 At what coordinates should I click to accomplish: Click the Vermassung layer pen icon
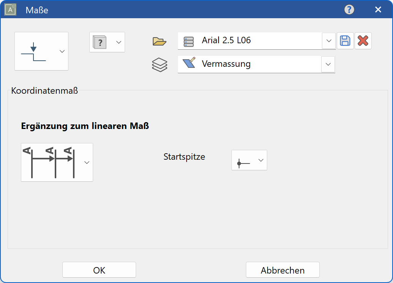click(189, 64)
